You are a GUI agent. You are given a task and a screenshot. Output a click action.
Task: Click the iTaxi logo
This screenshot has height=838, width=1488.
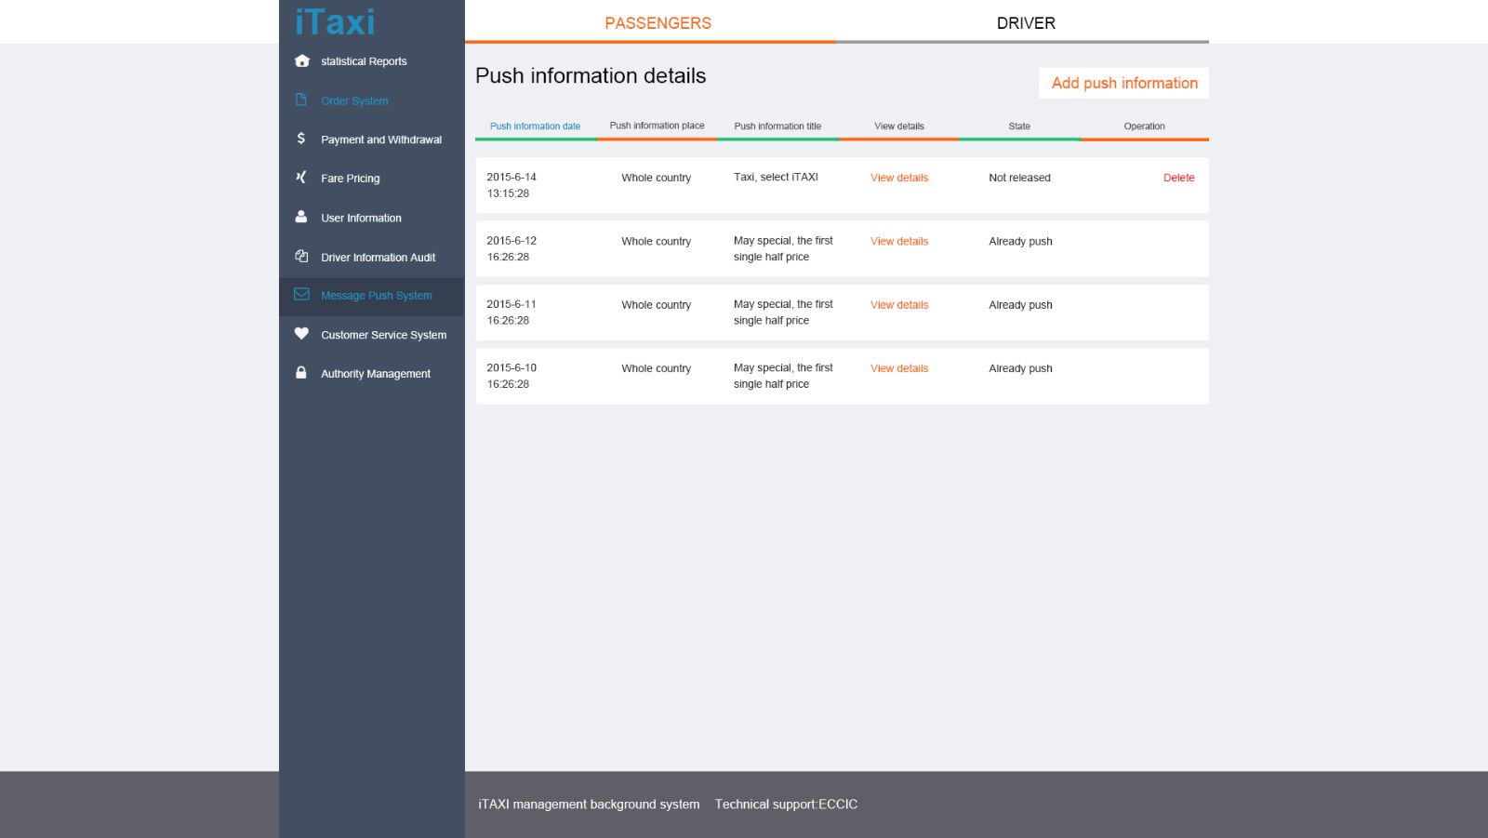335,21
